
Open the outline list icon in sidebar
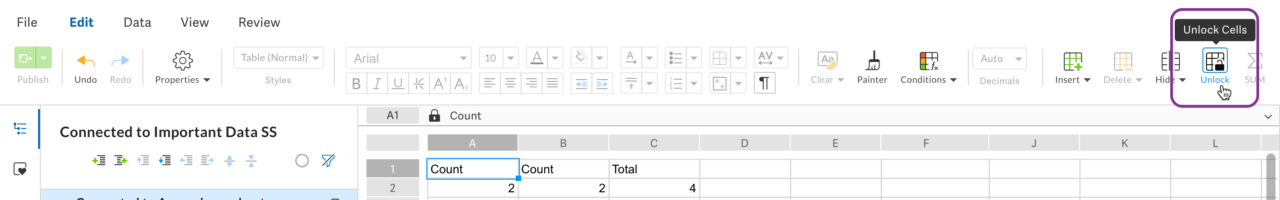20,129
